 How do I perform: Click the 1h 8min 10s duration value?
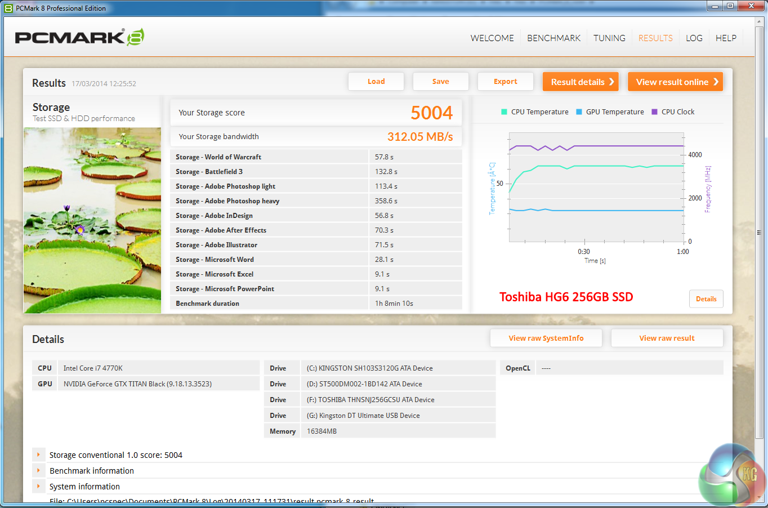coord(394,304)
